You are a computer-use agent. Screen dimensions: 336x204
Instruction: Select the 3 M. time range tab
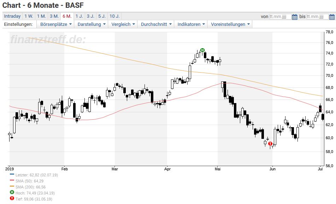coord(54,16)
